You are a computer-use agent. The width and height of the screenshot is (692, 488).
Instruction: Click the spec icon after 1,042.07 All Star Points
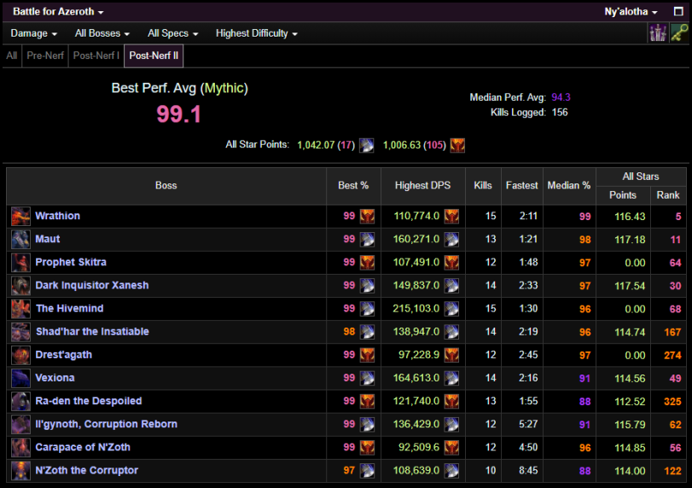(x=366, y=145)
